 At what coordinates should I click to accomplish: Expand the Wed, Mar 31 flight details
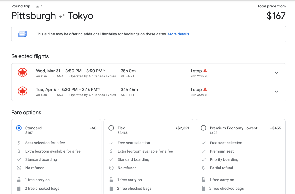coord(276,73)
